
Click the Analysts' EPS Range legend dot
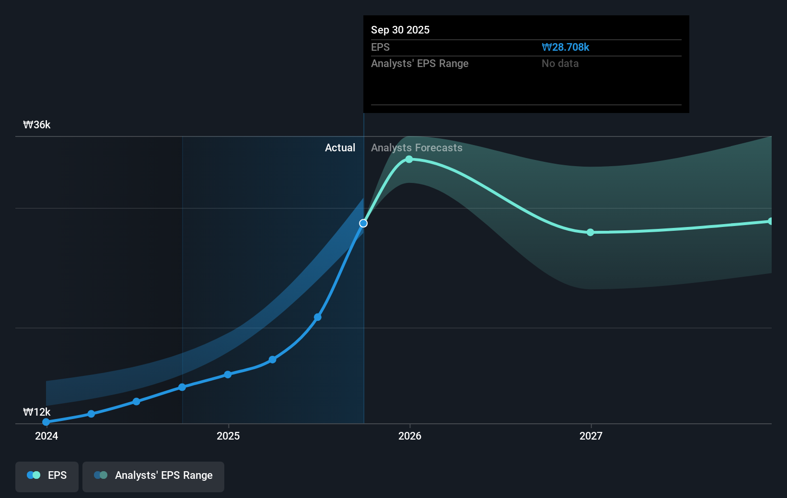pyautogui.click(x=101, y=475)
